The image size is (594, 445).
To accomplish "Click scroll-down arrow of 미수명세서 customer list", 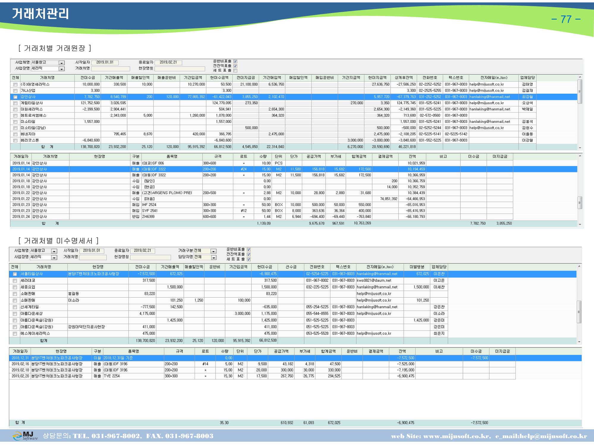I will pos(579,342).
